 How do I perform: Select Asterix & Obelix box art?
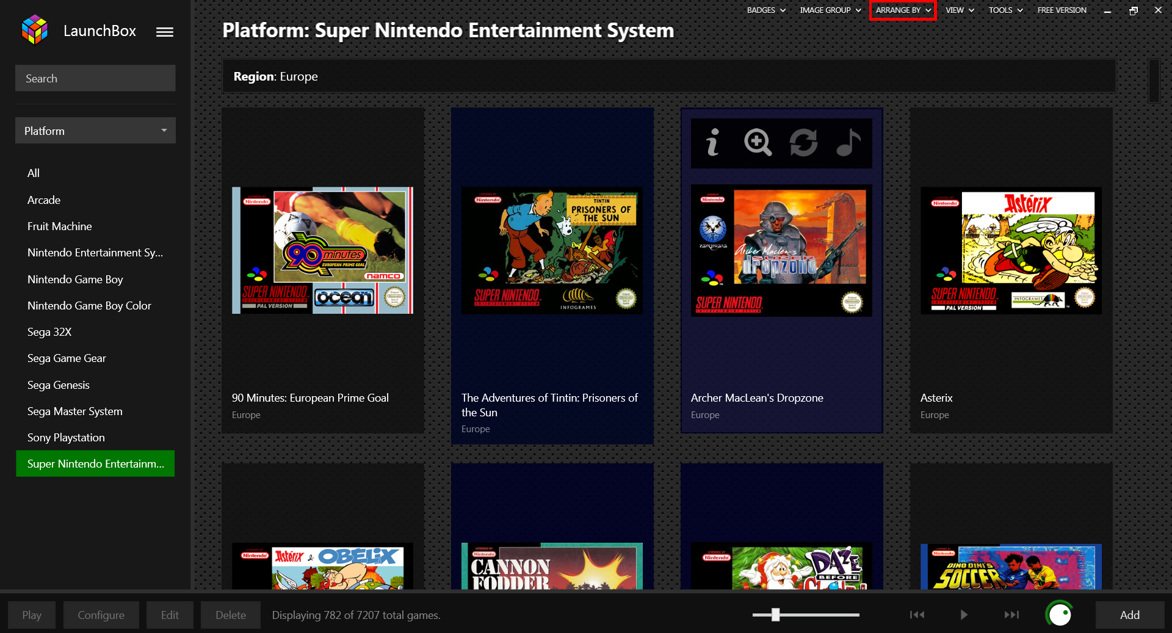322,566
